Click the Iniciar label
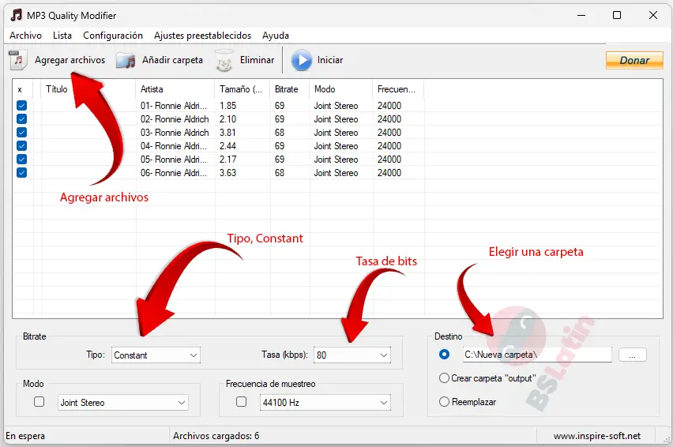The width and height of the screenshot is (673, 447). click(330, 60)
